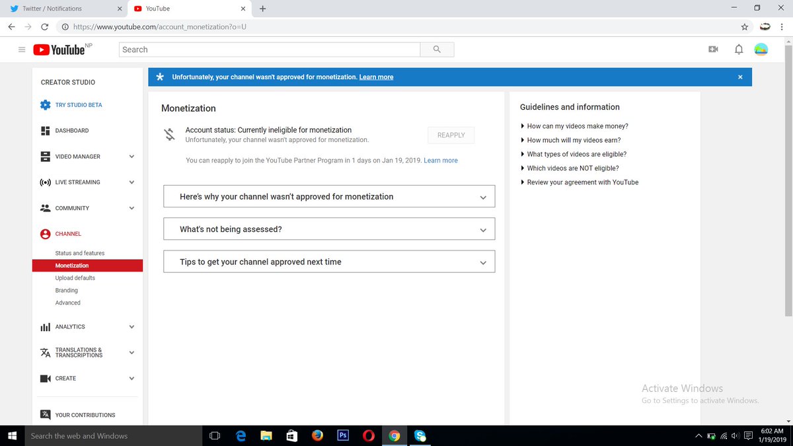This screenshot has height=446, width=793.
Task: Expand Community submenu chevron
Action: 132,208
